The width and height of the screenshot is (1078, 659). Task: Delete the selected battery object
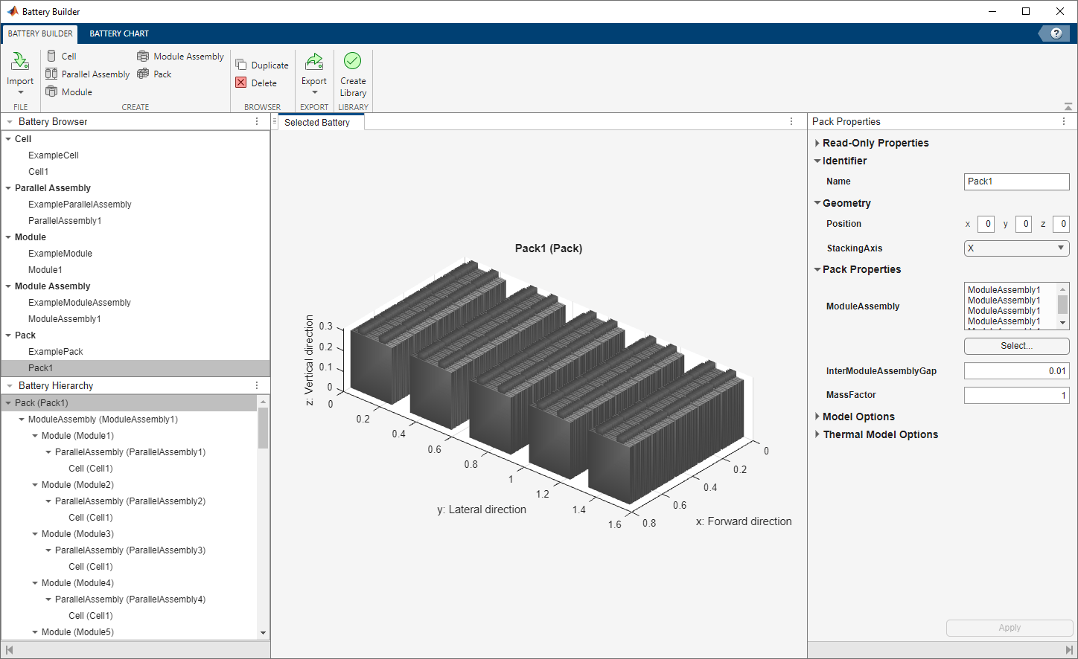[256, 83]
